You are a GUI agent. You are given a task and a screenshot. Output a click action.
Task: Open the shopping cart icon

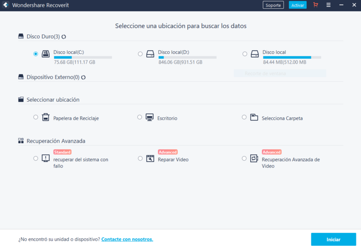tap(316, 5)
